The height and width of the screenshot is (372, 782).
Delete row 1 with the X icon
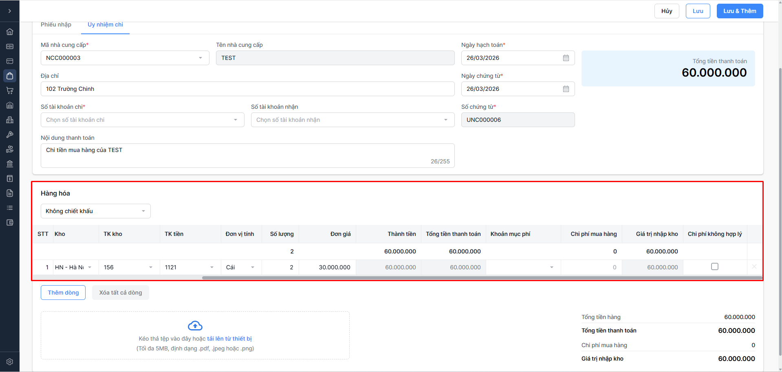pos(754,267)
